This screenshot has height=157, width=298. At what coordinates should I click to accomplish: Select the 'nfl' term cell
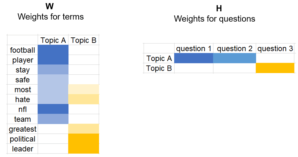point(22,109)
